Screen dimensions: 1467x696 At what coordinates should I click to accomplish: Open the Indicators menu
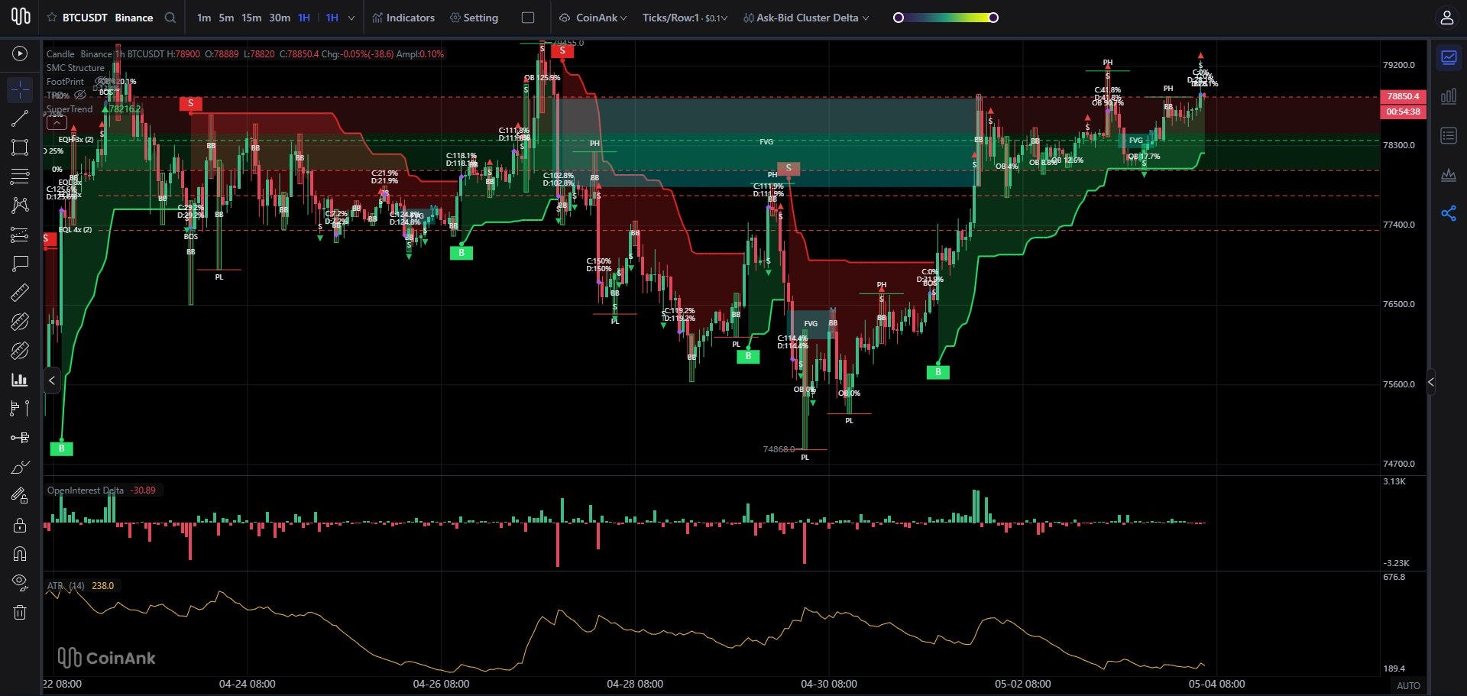(403, 18)
